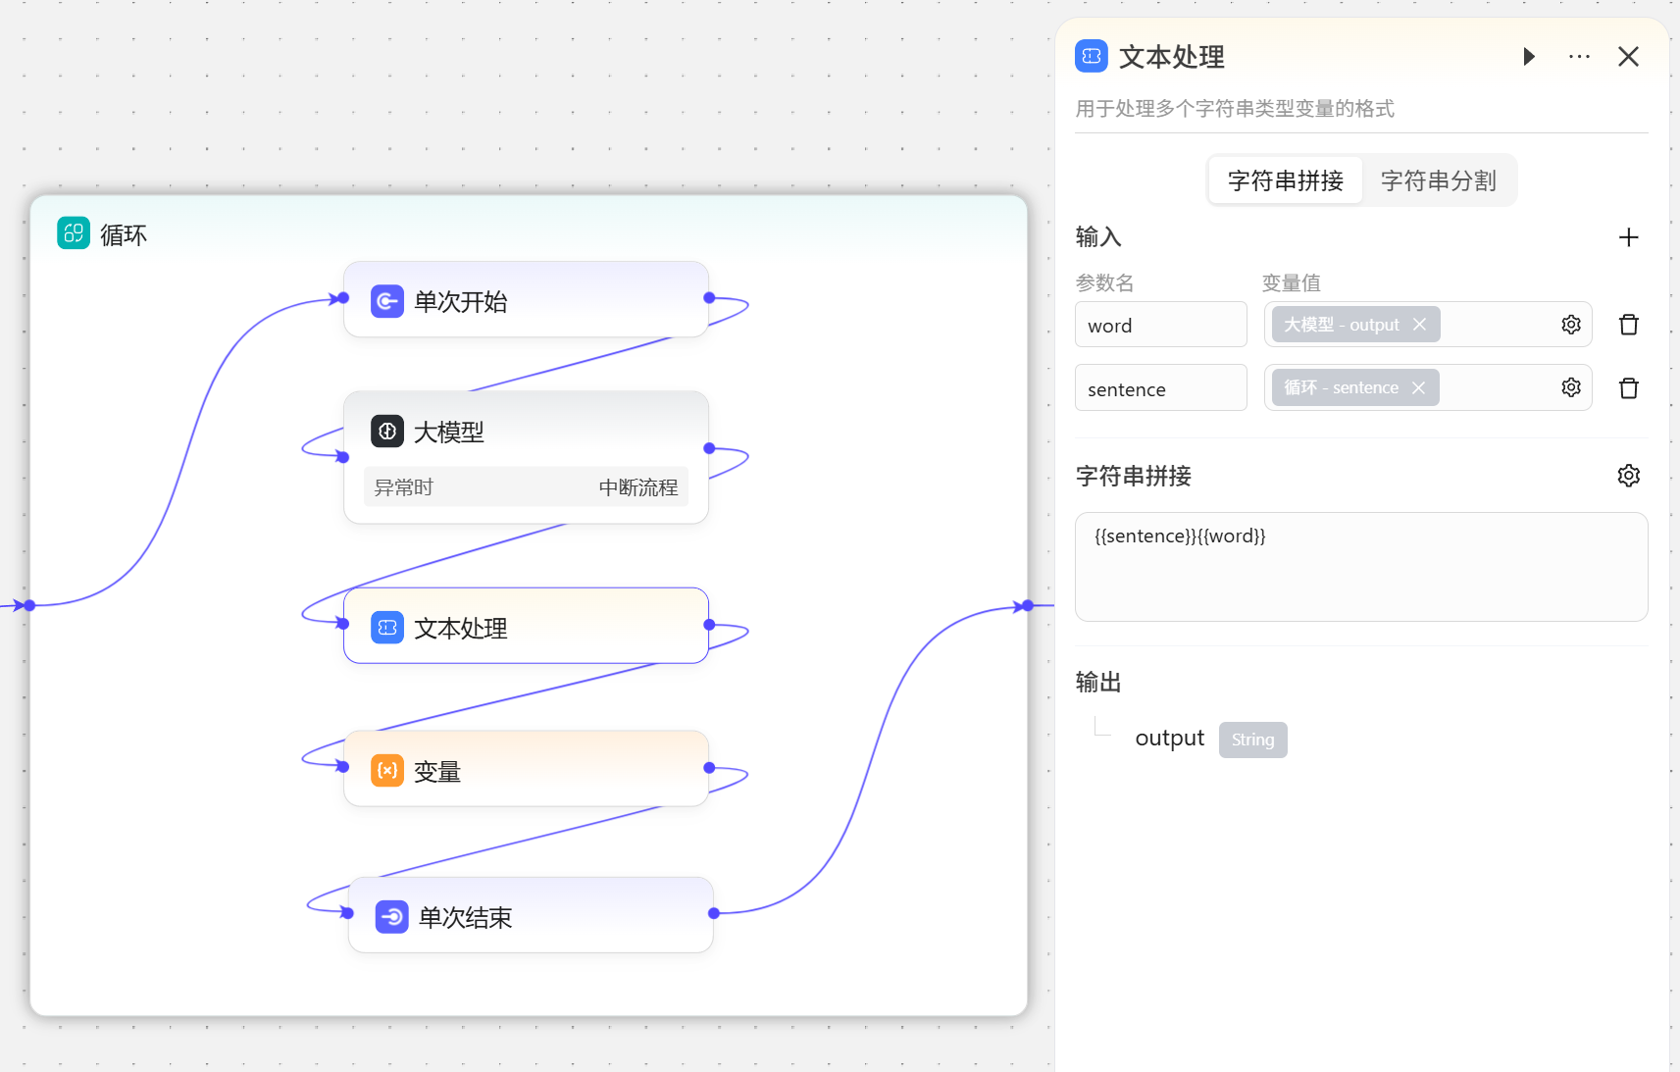Add a new input parameter with plus icon
This screenshot has height=1072, width=1680.
(x=1628, y=237)
